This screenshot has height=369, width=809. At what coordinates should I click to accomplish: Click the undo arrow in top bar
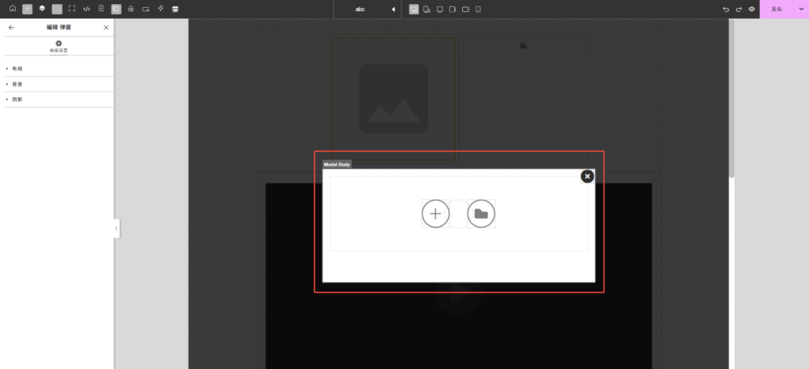pyautogui.click(x=726, y=9)
